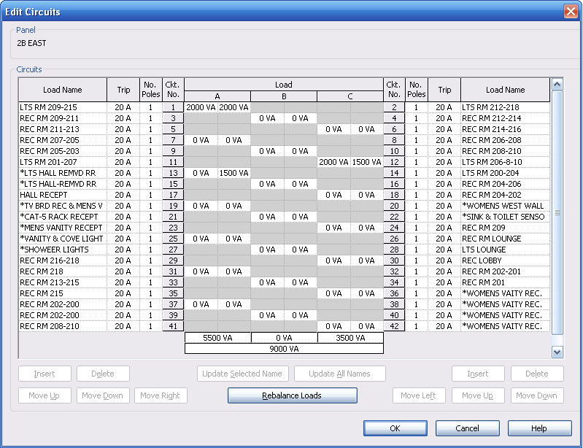This screenshot has width=583, height=448.
Task: Click the 1500 VA load for circuit 12
Action: 366,162
